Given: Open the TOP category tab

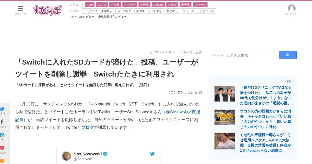Looking at the screenshot, I should coord(90,5).
